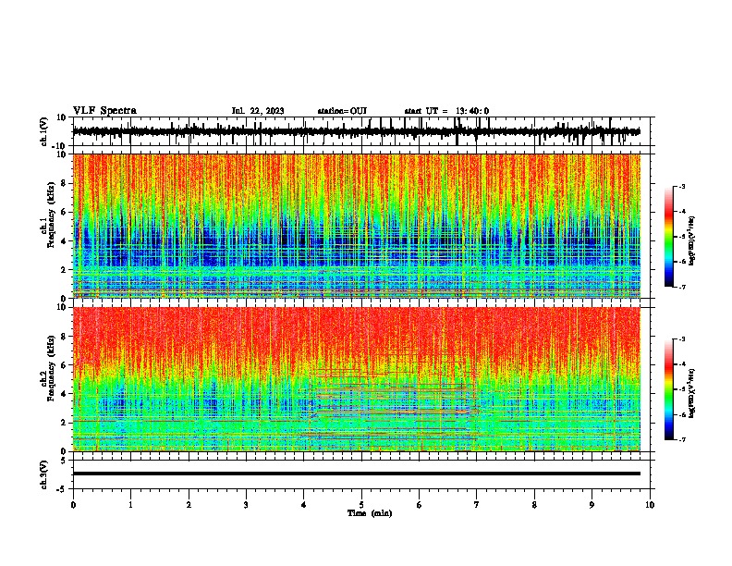Screen dimensions: 732x566
Task: Click the "VLF Spectra" plot title
Action: click(104, 111)
